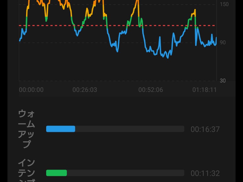This screenshot has height=182, width=243.
Task: Tap the 01:18:11 end time label
Action: [204, 90]
